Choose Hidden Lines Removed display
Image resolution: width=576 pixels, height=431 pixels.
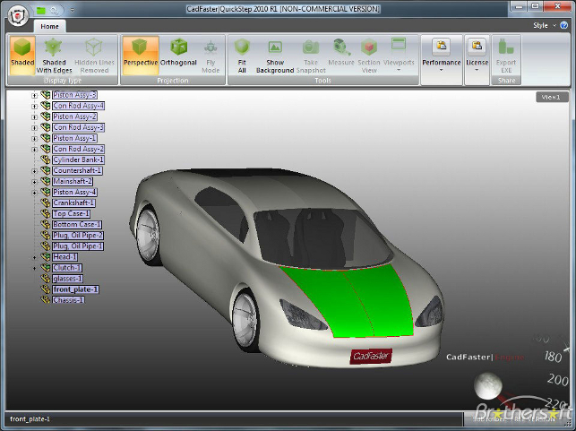tap(94, 56)
